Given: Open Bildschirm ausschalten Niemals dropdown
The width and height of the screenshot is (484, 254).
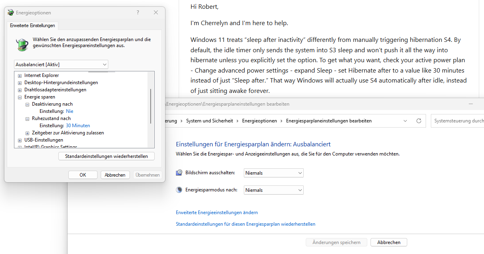Looking at the screenshot, I should coord(274,173).
